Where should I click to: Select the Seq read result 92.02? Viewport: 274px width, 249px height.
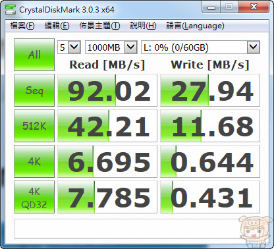point(107,90)
